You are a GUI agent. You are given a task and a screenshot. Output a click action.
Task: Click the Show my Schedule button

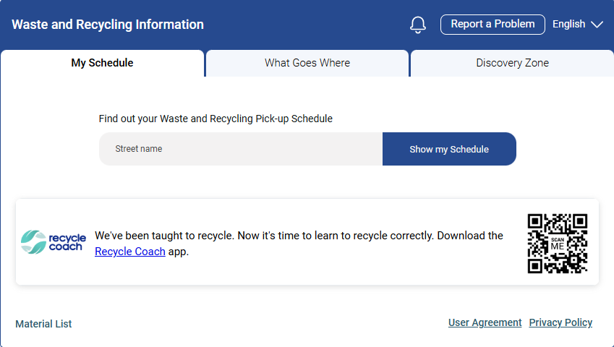449,149
